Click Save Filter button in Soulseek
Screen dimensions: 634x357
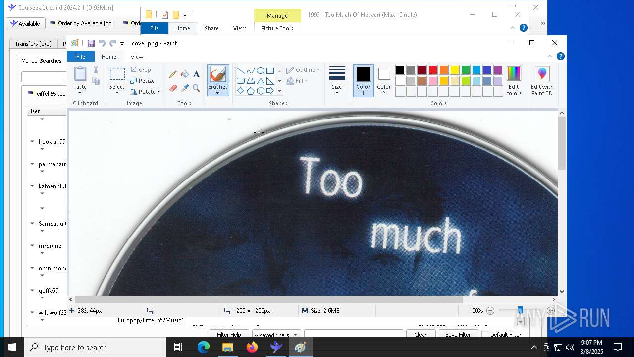click(x=458, y=334)
